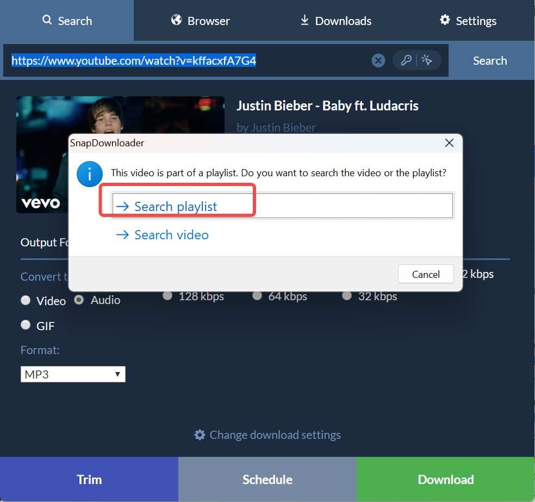Clear the YouTube URL search field

378,60
